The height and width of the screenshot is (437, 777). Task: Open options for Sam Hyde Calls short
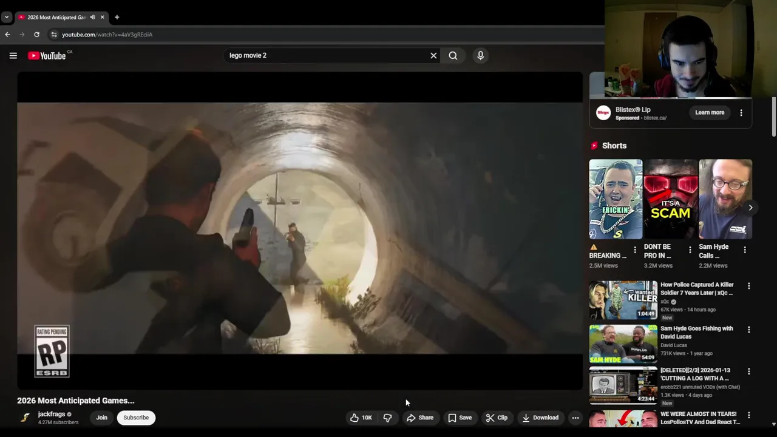pyautogui.click(x=745, y=249)
